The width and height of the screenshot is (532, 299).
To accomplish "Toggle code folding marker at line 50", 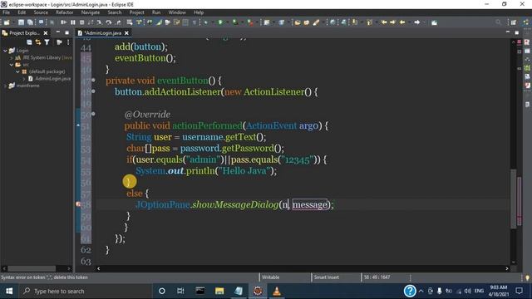I will point(93,114).
